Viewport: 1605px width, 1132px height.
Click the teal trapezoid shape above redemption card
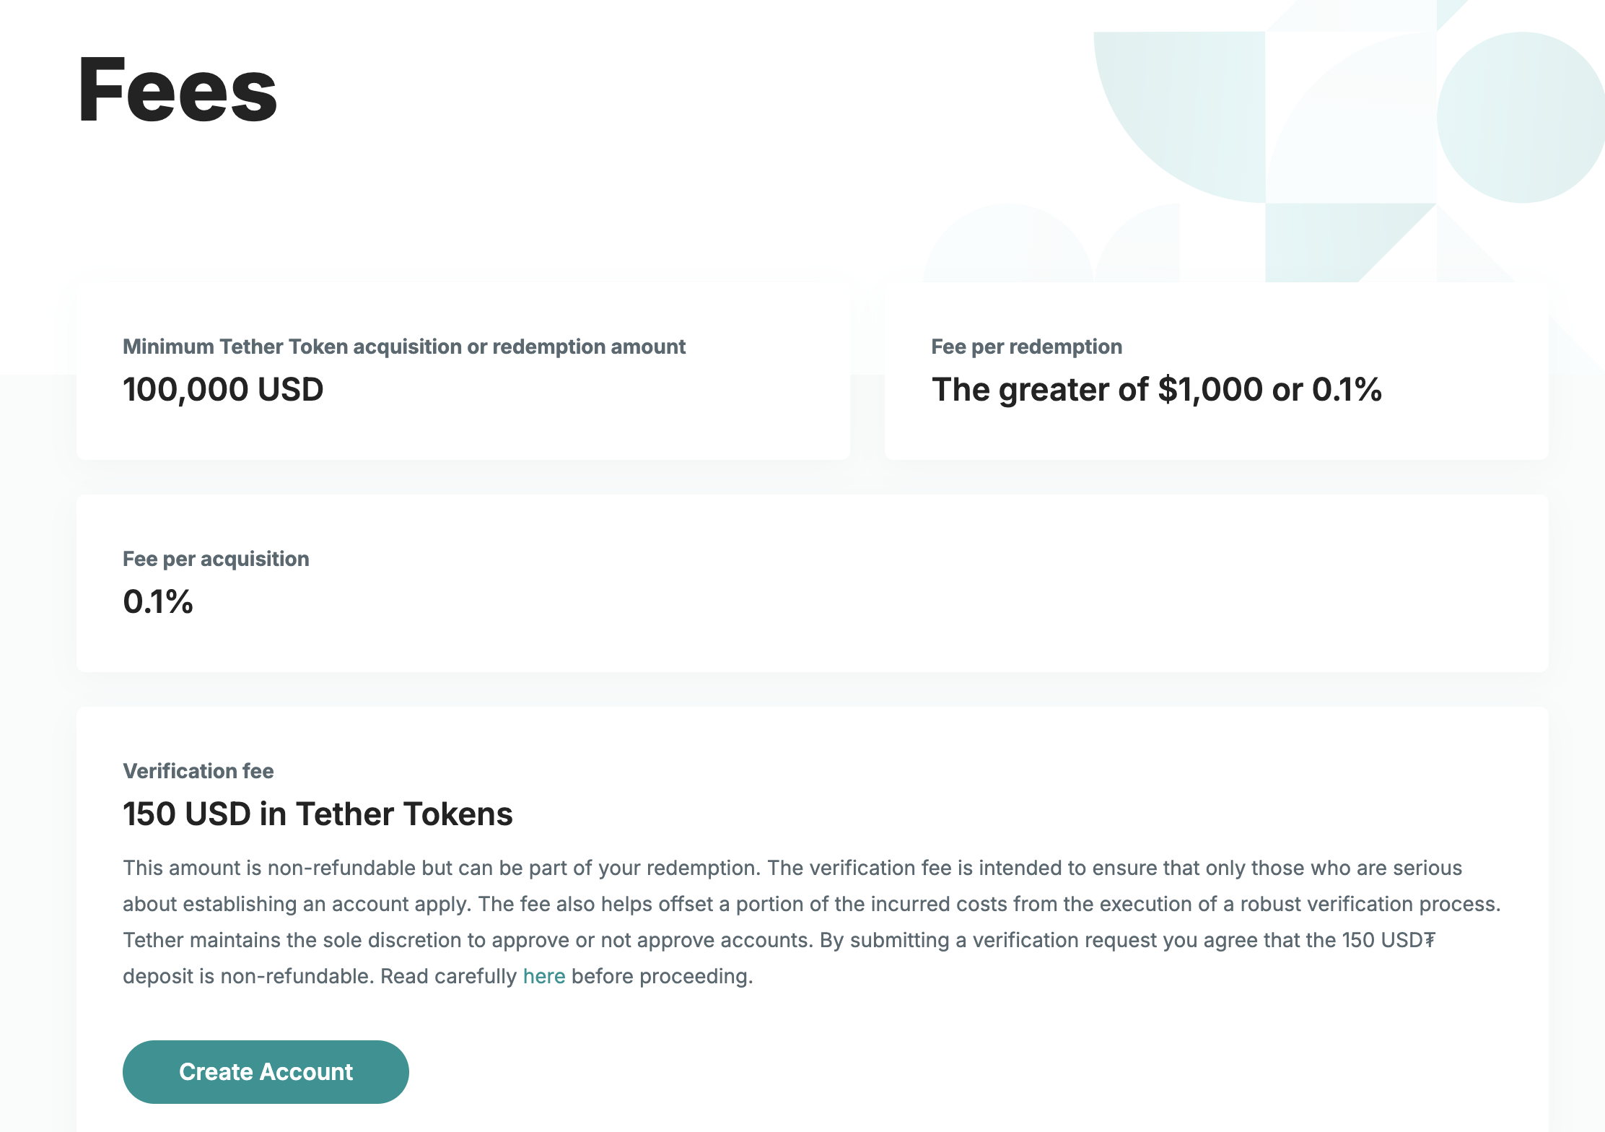click(1328, 242)
